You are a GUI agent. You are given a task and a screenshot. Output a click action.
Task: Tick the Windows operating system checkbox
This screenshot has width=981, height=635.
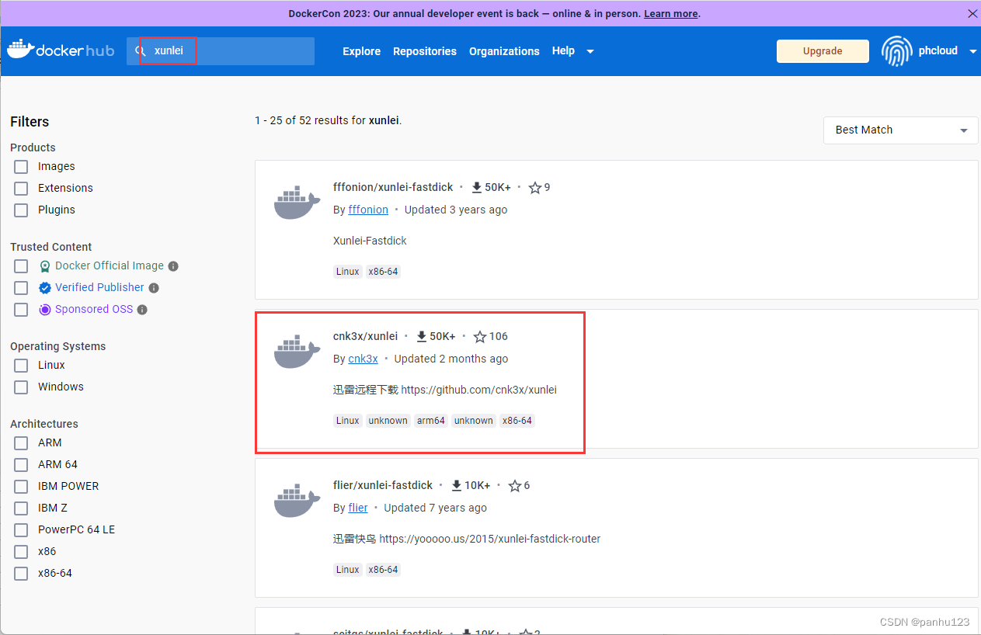coord(21,387)
